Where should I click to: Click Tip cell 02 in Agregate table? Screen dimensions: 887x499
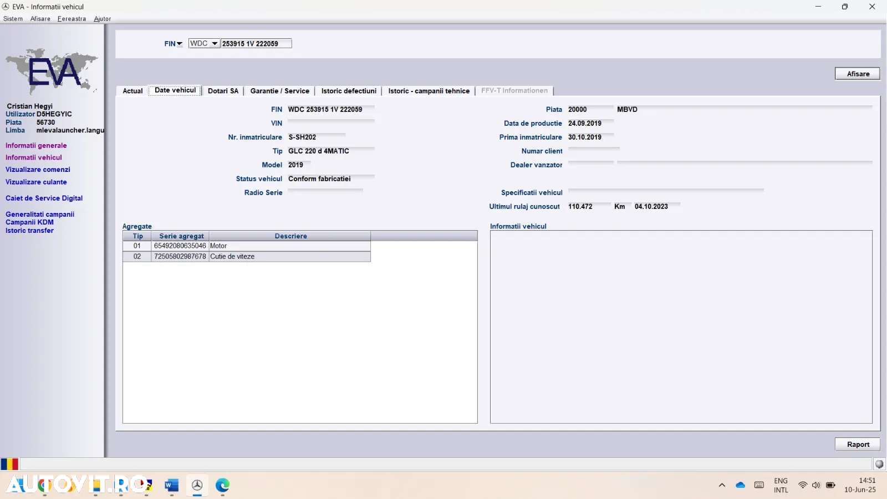point(137,257)
